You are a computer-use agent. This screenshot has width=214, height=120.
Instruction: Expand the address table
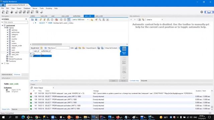(7, 30)
